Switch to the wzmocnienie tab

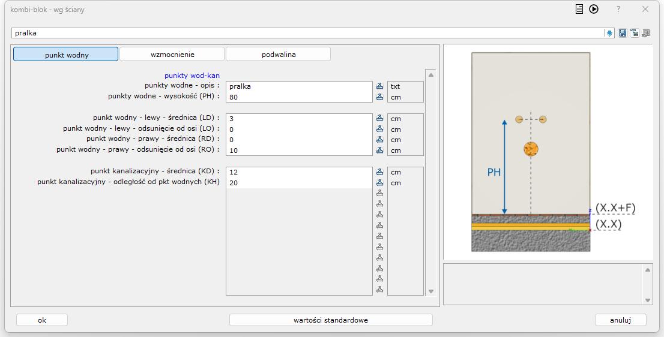(172, 55)
